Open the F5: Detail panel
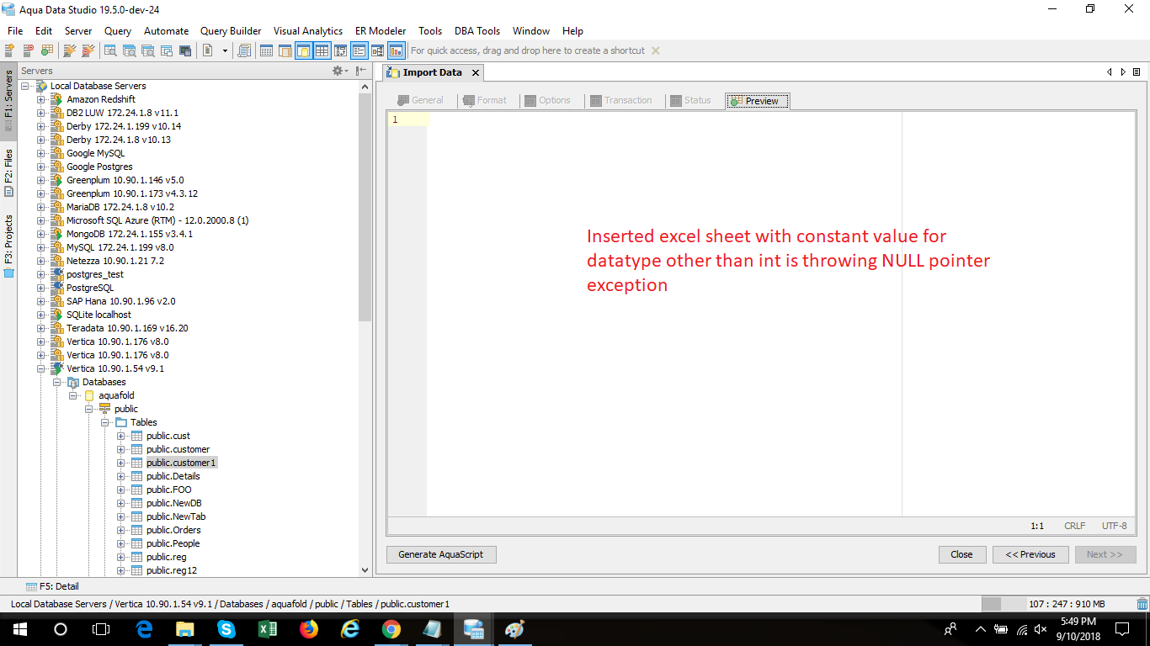 (x=52, y=586)
